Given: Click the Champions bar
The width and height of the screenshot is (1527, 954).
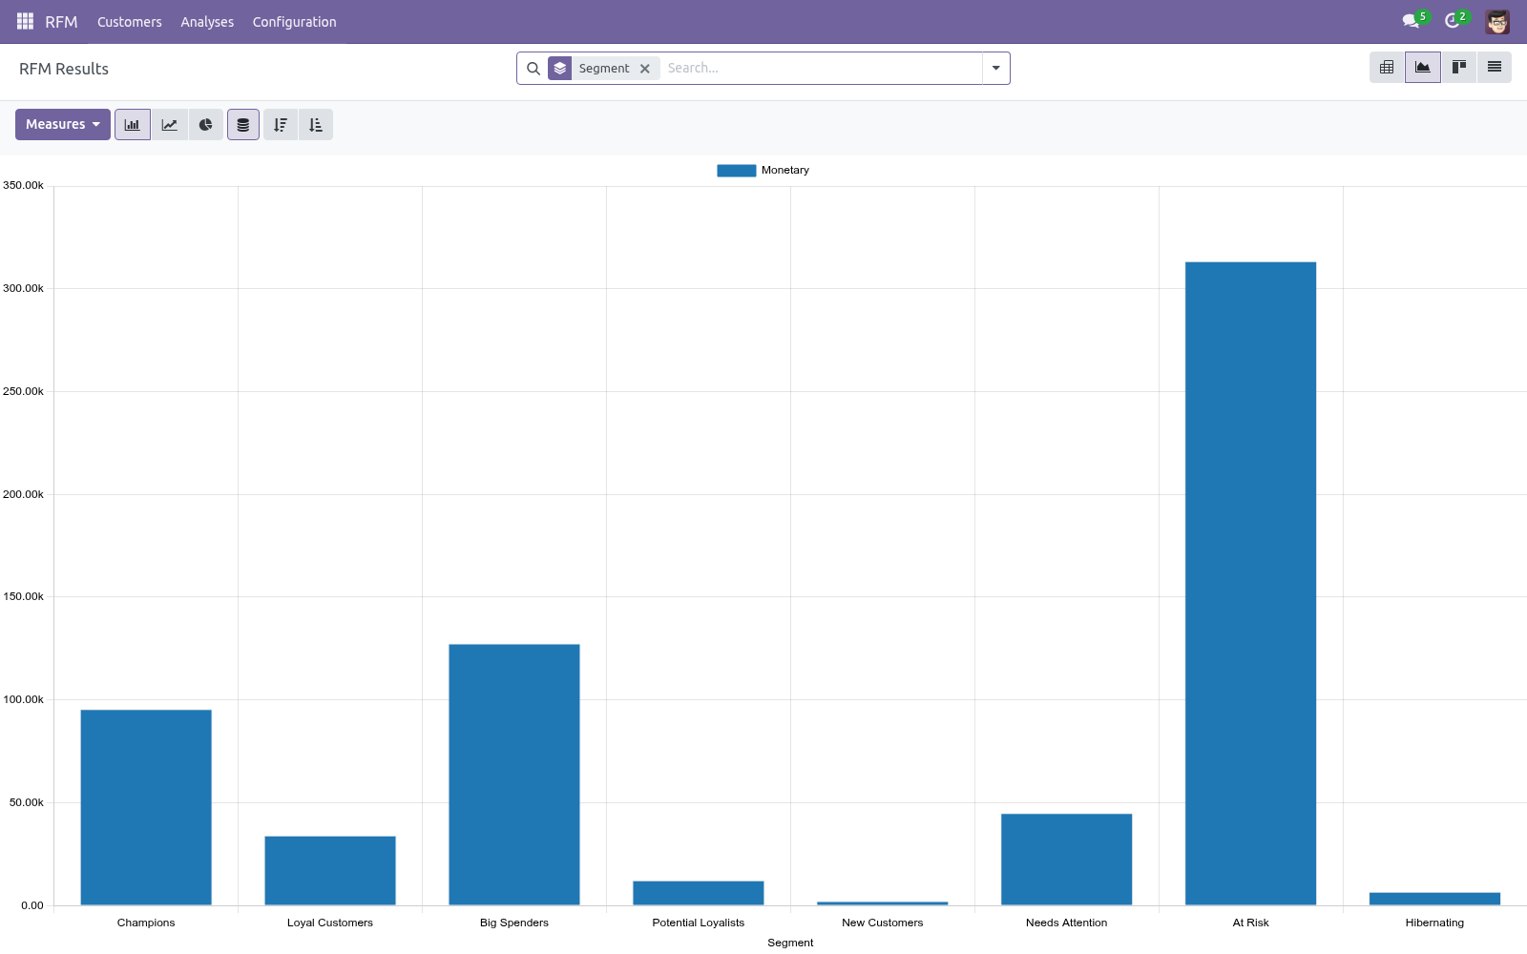Looking at the screenshot, I should (146, 807).
